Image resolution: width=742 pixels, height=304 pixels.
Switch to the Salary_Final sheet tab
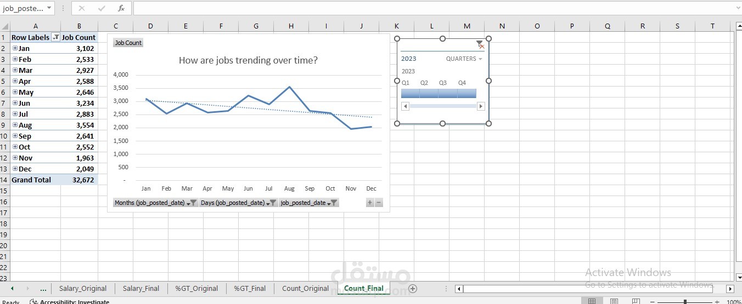click(141, 288)
